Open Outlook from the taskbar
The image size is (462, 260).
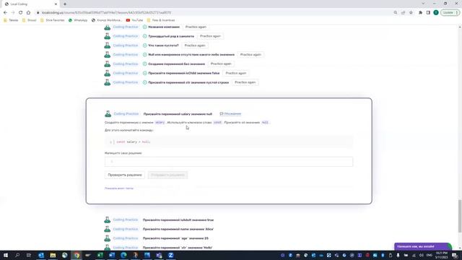tap(41, 255)
